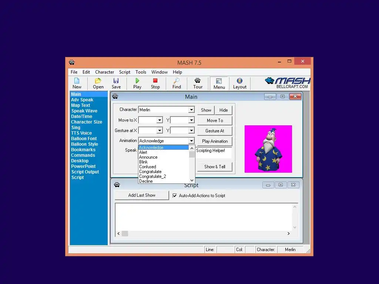The width and height of the screenshot is (379, 284).
Task: Select Adv Speak in the sidebar
Action: [82, 100]
